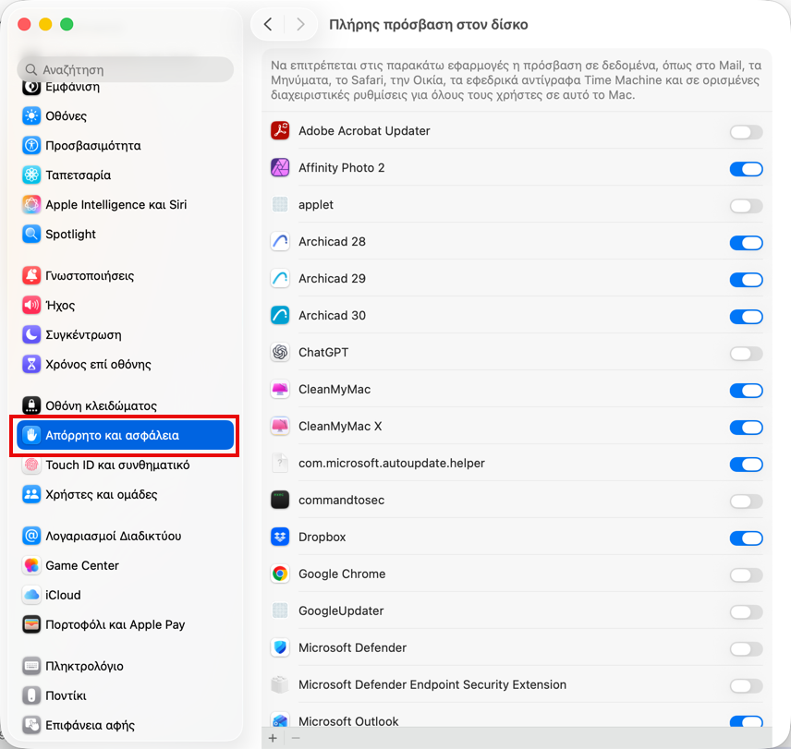Enable Google Chrome disk access toggle
The image size is (791, 749).
pos(746,575)
